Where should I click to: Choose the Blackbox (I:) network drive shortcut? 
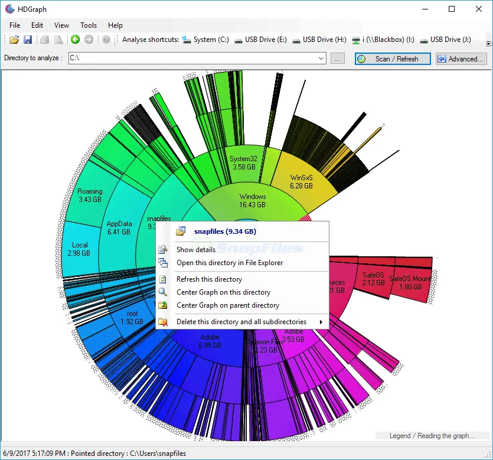(x=383, y=40)
